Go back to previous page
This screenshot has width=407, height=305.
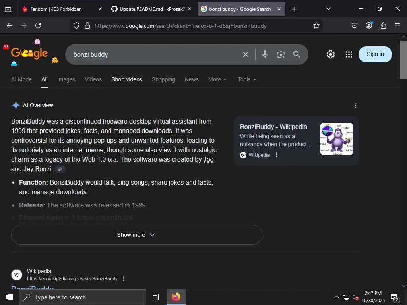10,25
